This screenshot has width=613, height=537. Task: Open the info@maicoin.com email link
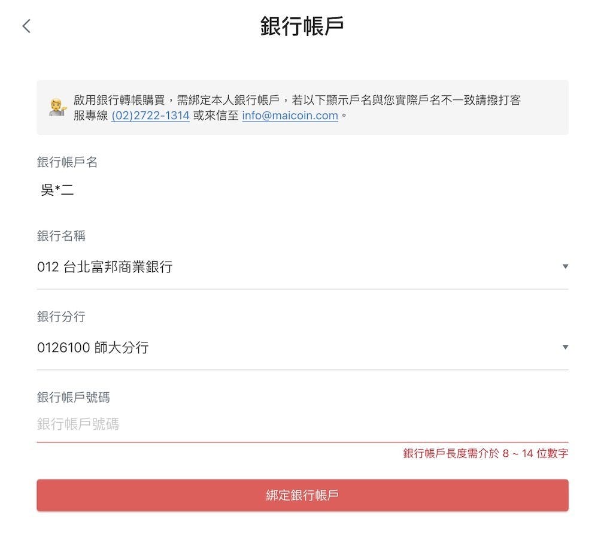[290, 116]
